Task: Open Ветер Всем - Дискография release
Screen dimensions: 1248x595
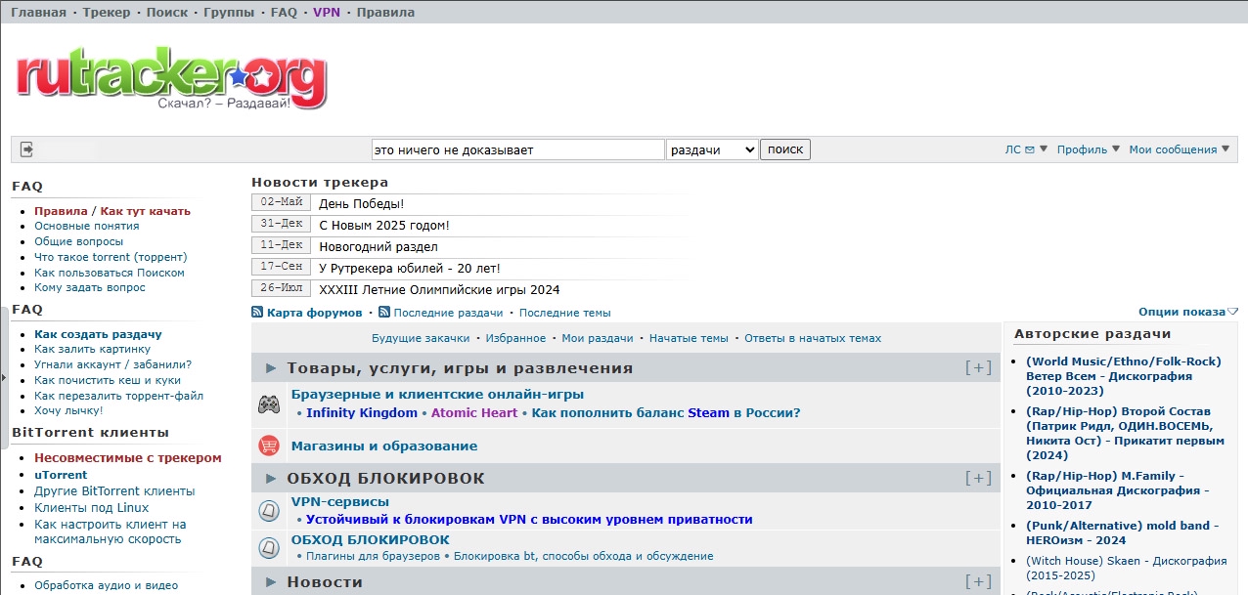Action: [x=1124, y=376]
